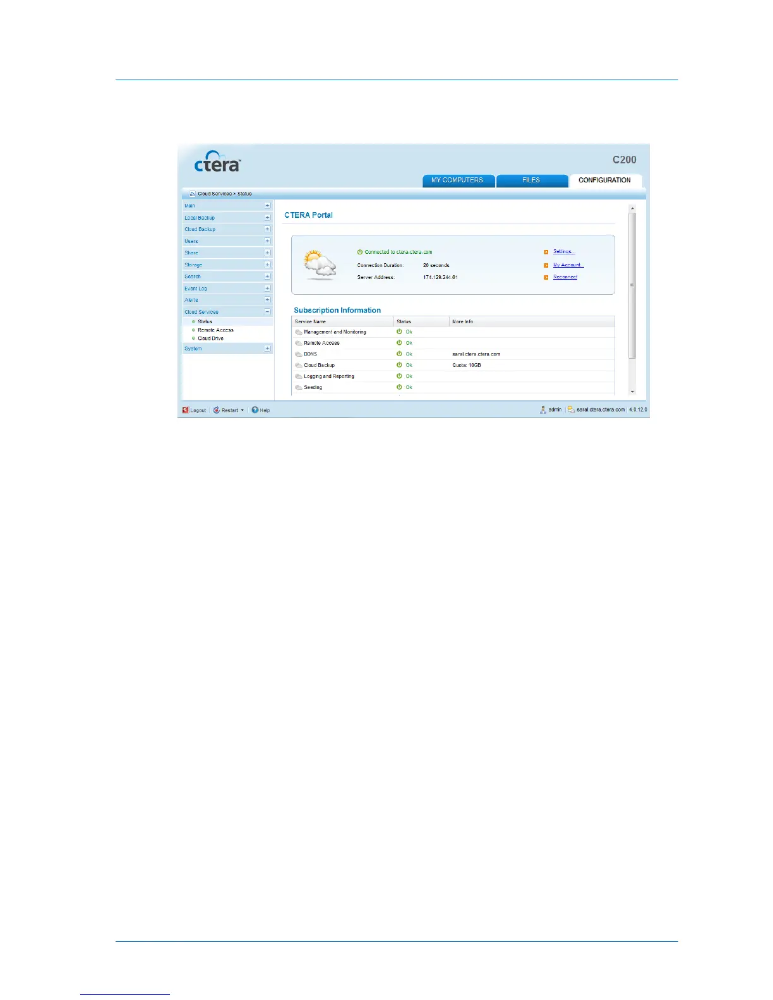Click the green power icon beside Connected to ctera.ctera.com
The image size is (773, 1000).
tap(360, 252)
